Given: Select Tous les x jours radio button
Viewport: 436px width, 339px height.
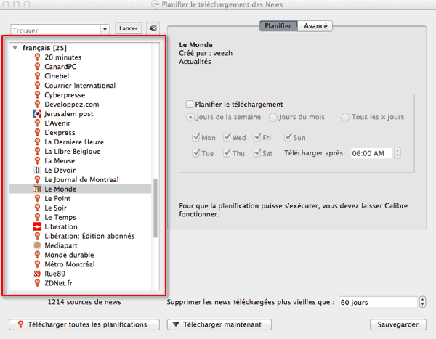Looking at the screenshot, I should [x=345, y=118].
